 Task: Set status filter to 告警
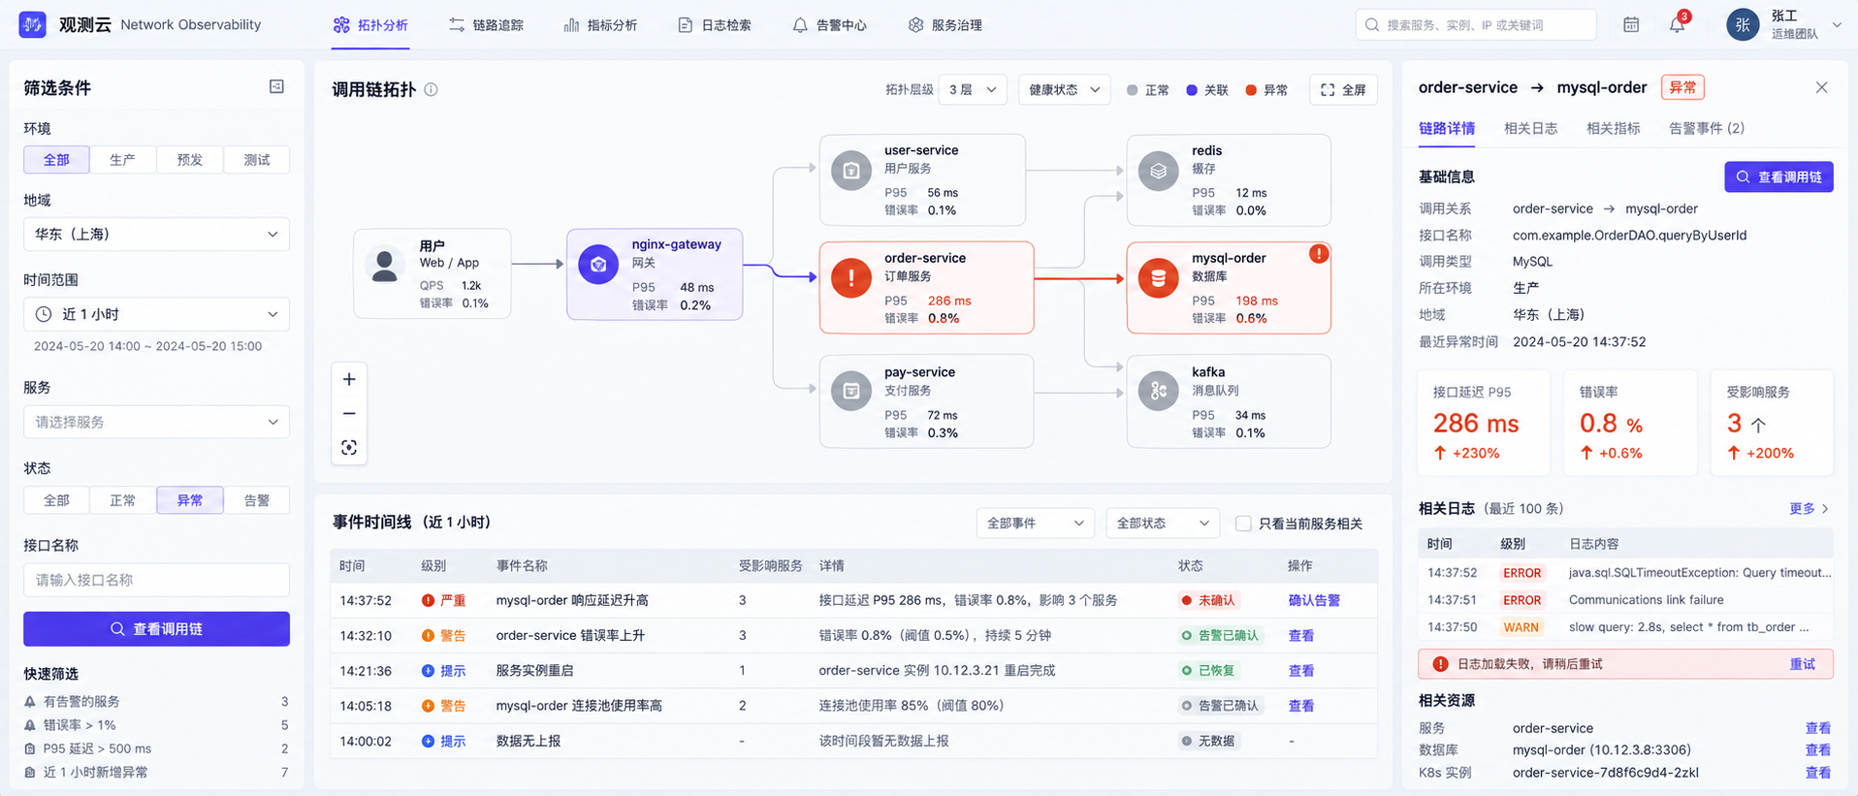(x=256, y=500)
